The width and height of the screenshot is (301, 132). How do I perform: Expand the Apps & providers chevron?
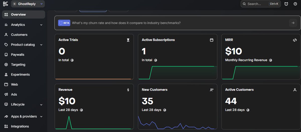pyautogui.click(x=41, y=116)
